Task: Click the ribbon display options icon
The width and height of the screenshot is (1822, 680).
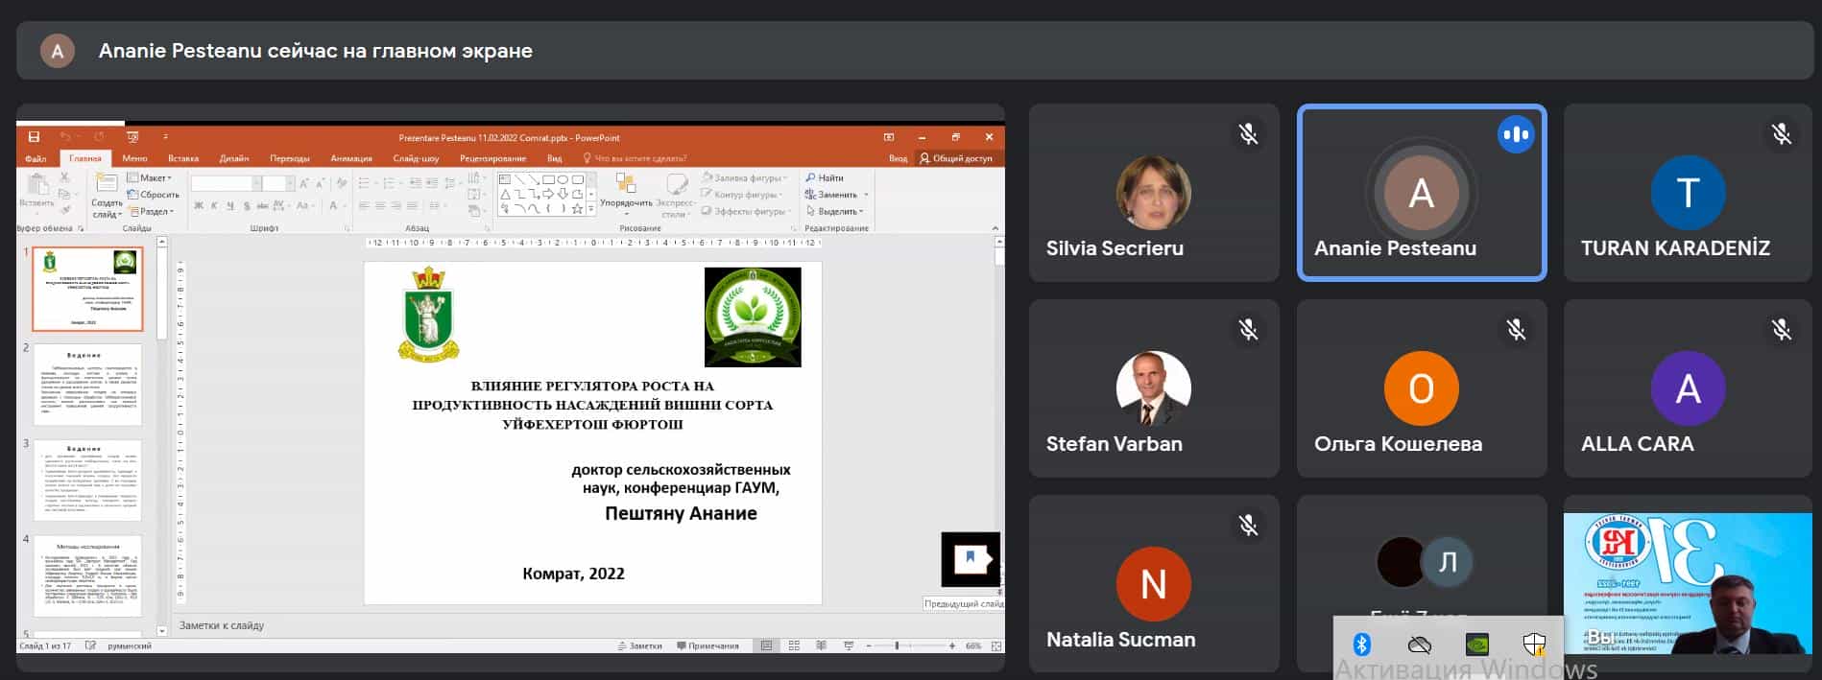Action: point(889,137)
